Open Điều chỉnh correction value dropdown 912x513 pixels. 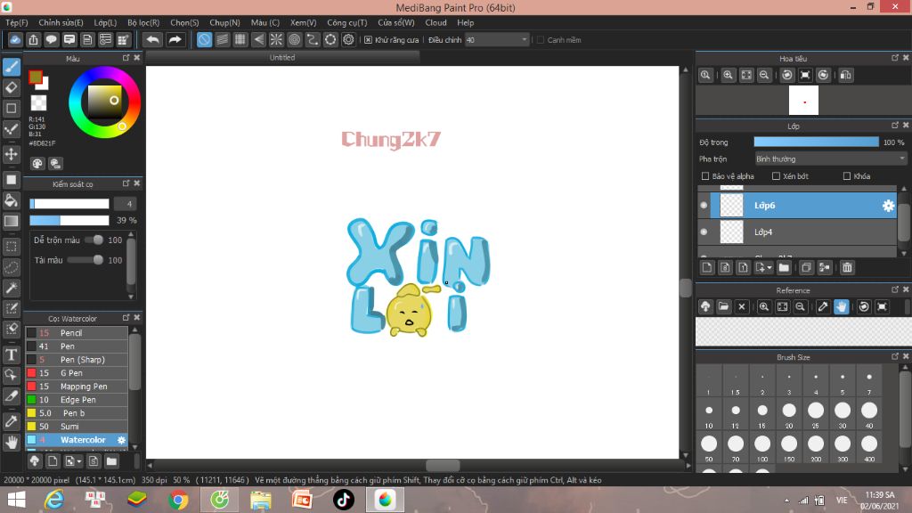pos(496,40)
